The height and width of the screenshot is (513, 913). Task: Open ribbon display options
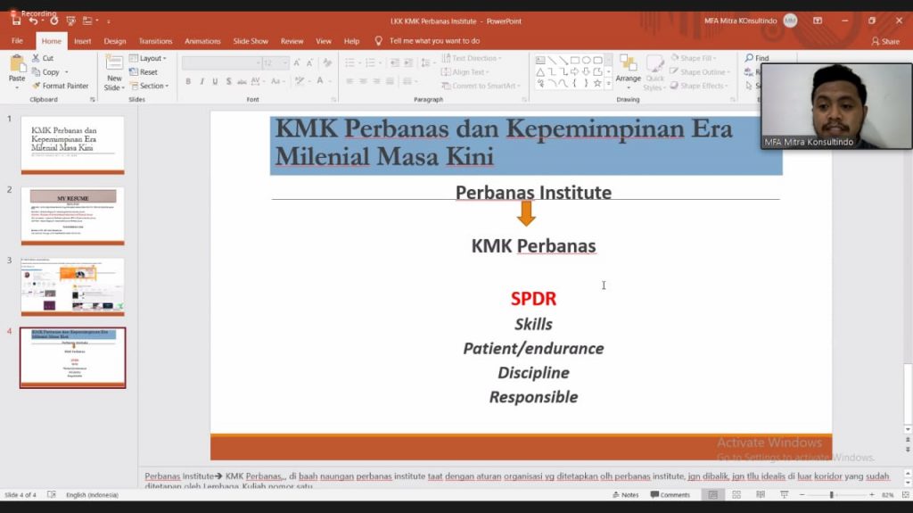point(818,21)
